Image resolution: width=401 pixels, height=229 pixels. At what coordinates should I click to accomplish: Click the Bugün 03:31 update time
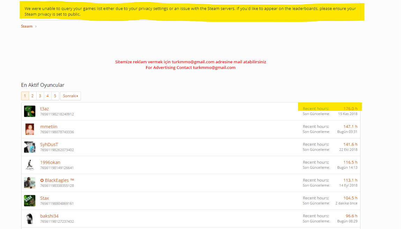347,132
